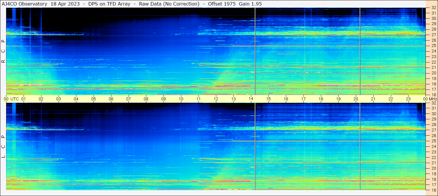Click the vertical line after 14 UTC in RCP panel
Image resolution: width=438 pixels, height=196 pixels.
pyautogui.click(x=255, y=51)
